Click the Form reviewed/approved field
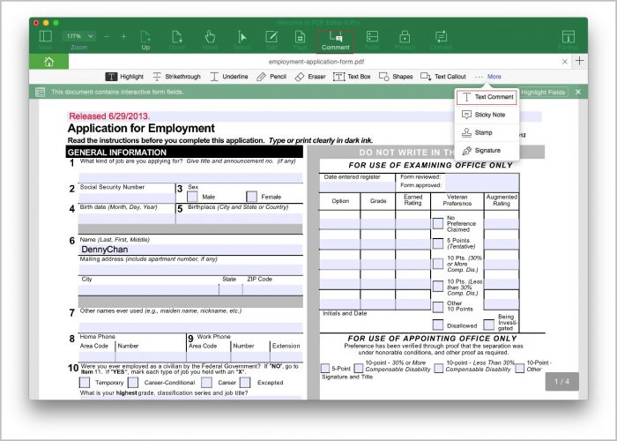 tap(482, 183)
